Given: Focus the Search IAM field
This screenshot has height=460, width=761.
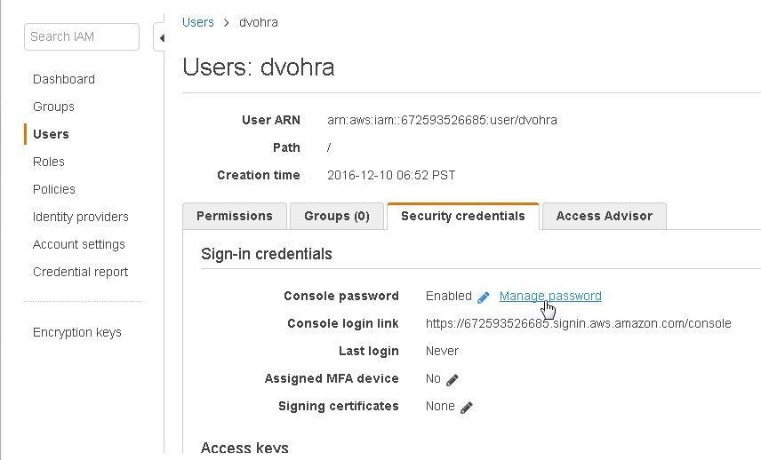Looking at the screenshot, I should [x=82, y=36].
